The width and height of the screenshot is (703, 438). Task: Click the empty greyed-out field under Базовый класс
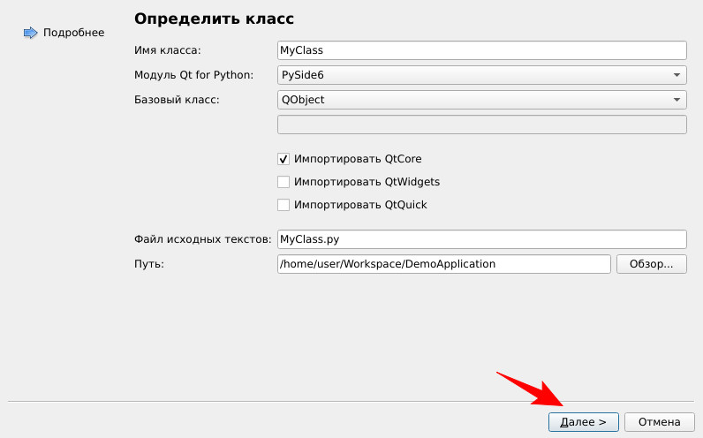[481, 125]
